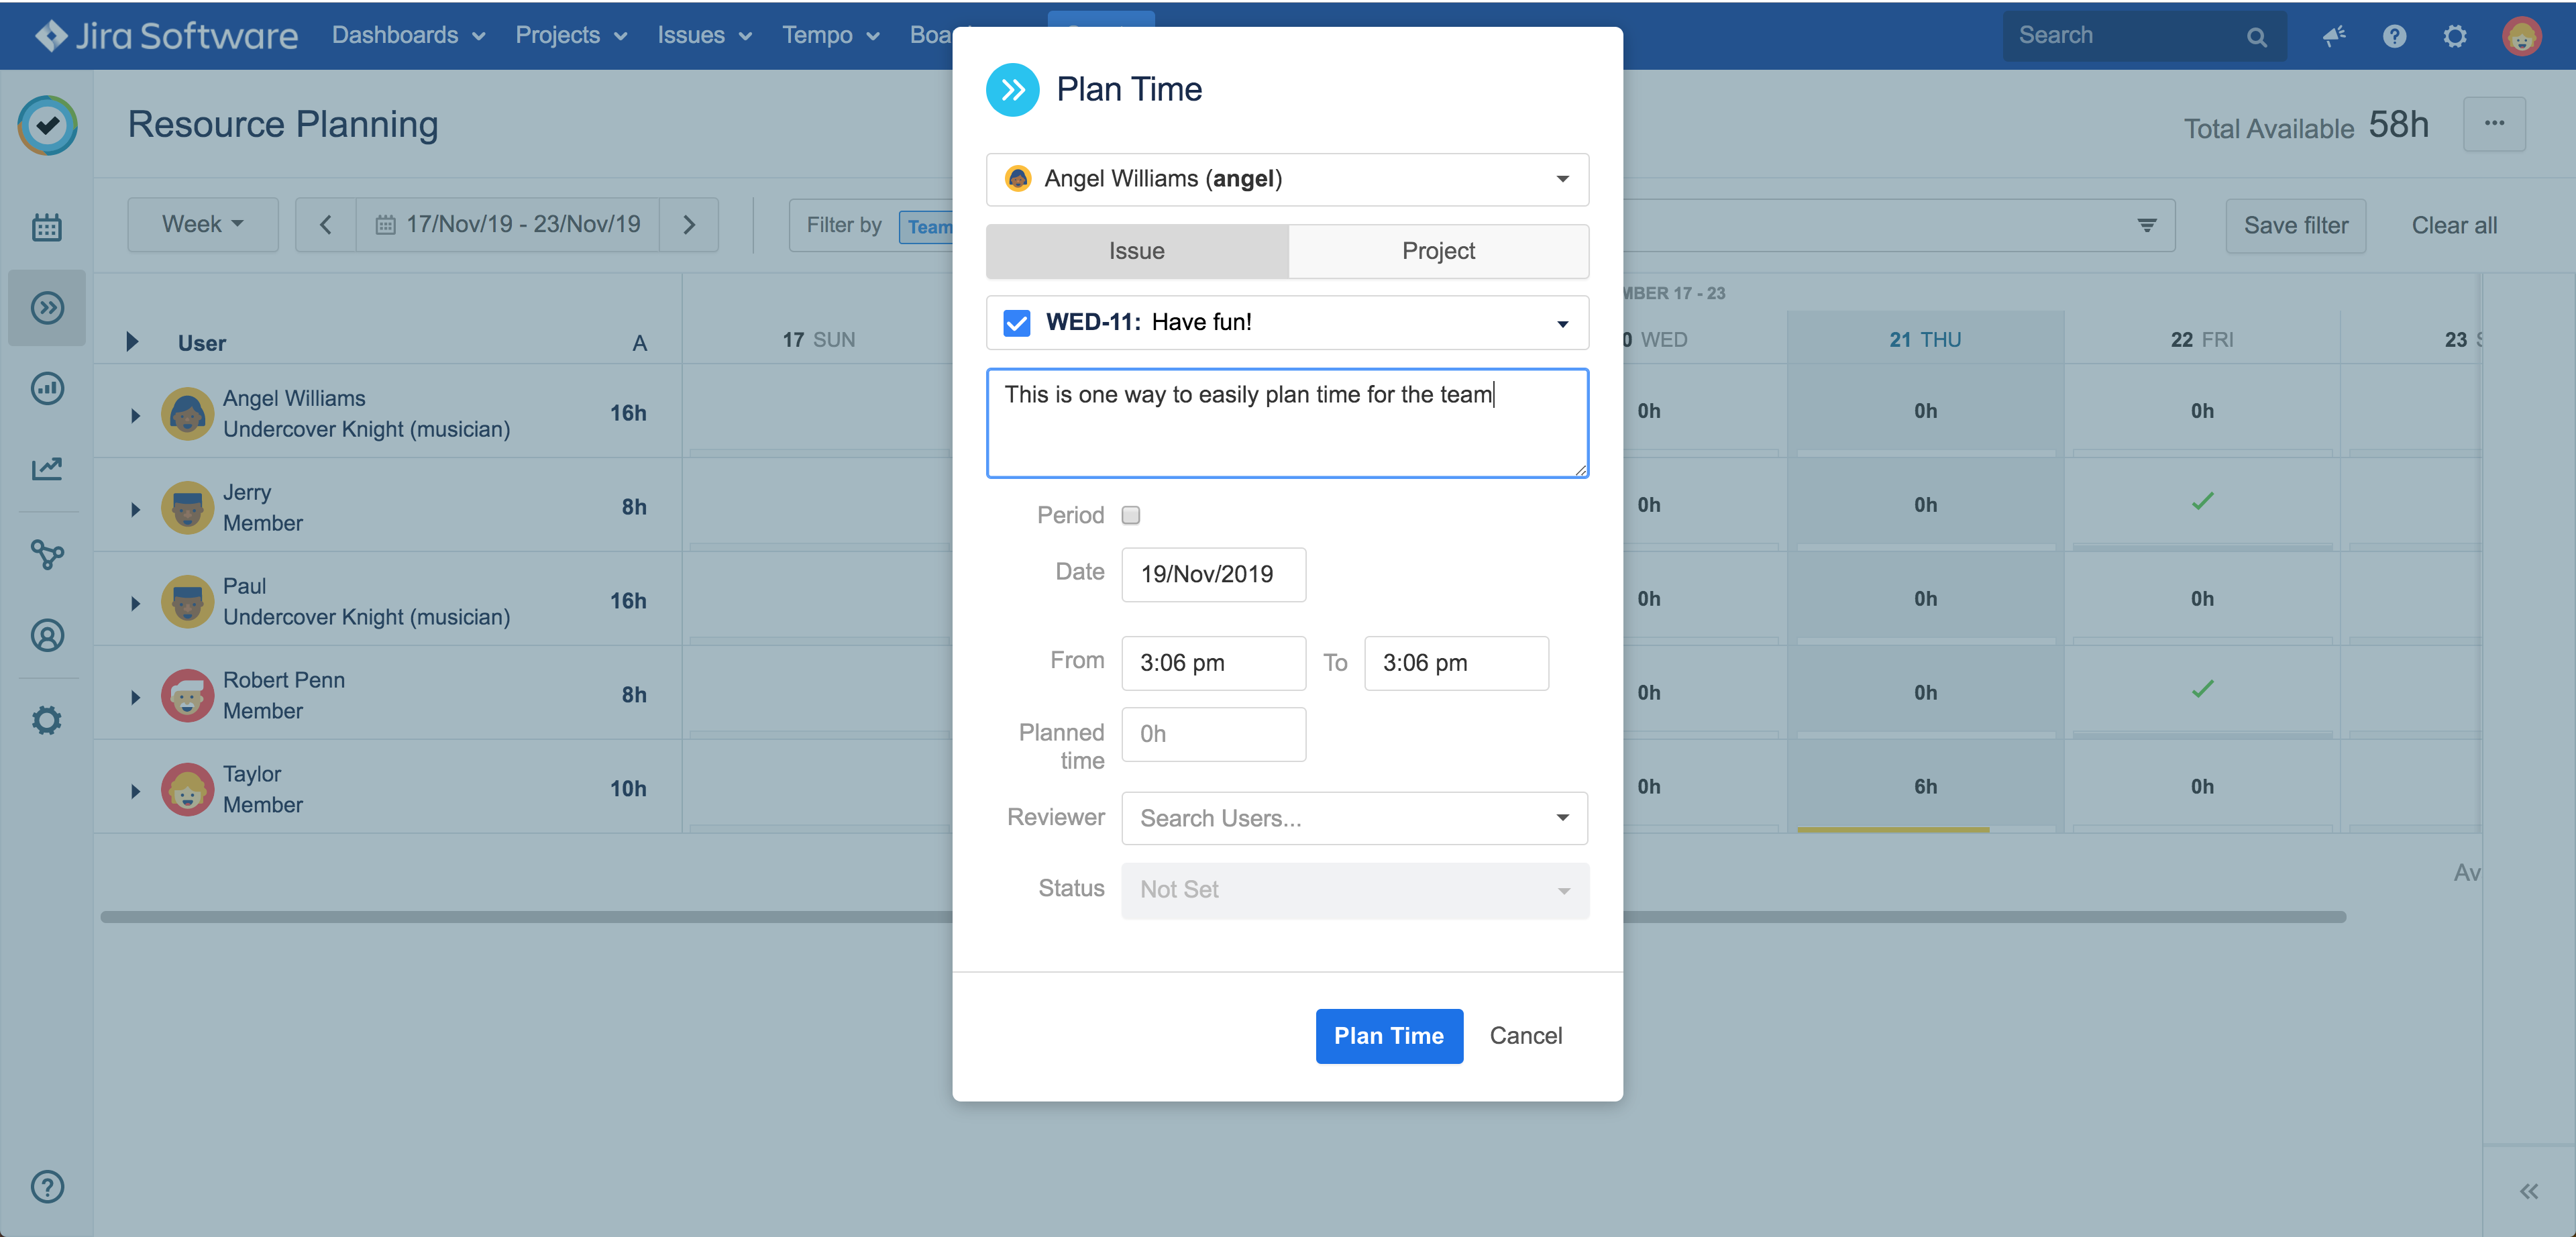The height and width of the screenshot is (1237, 2576).
Task: Open the Status dropdown showing Not Set
Action: click(1354, 890)
